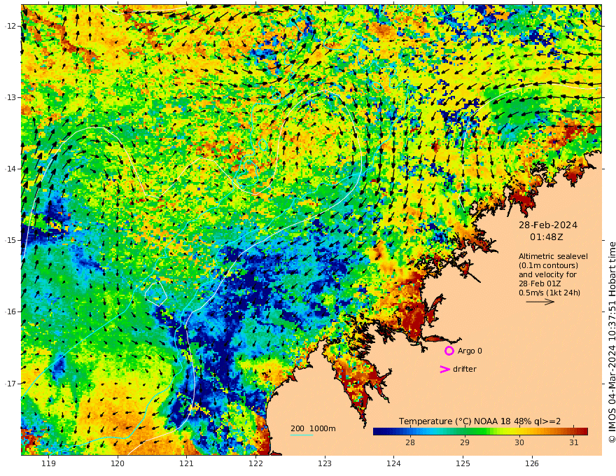Image resolution: width=616 pixels, height=476 pixels.
Task: Click the 'and velocity for' legend line
Action: pos(547,274)
